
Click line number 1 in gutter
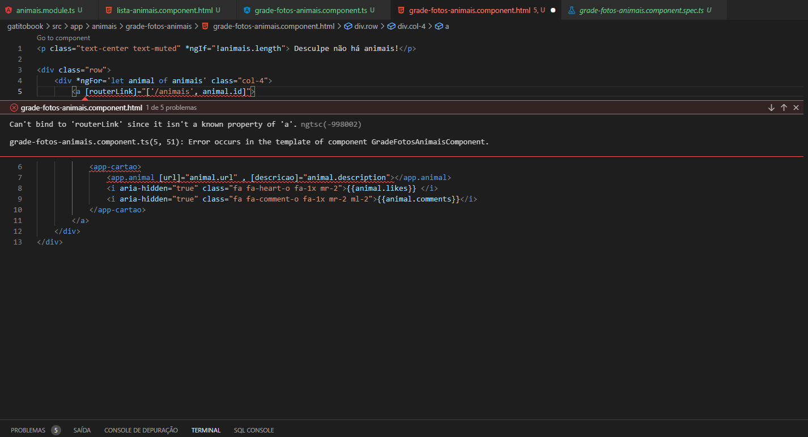[20, 49]
